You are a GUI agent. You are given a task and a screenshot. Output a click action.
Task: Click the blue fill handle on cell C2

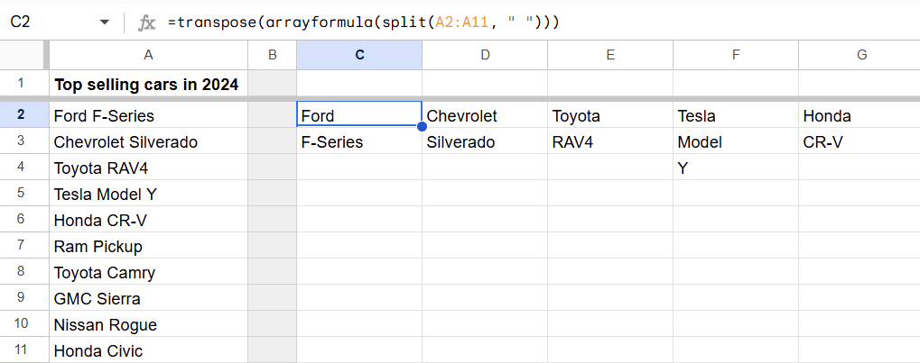click(x=422, y=126)
